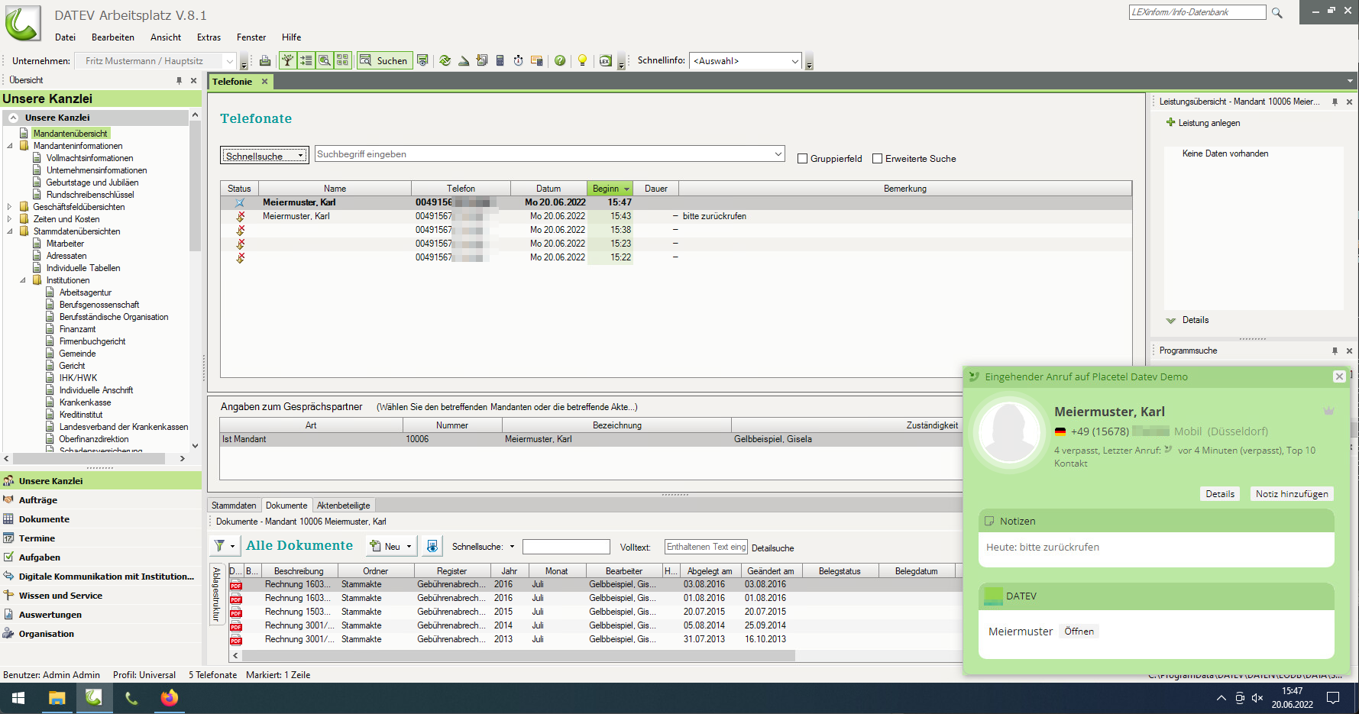Click the Suchbegriff eingeben search field
1359x714 pixels.
point(542,154)
